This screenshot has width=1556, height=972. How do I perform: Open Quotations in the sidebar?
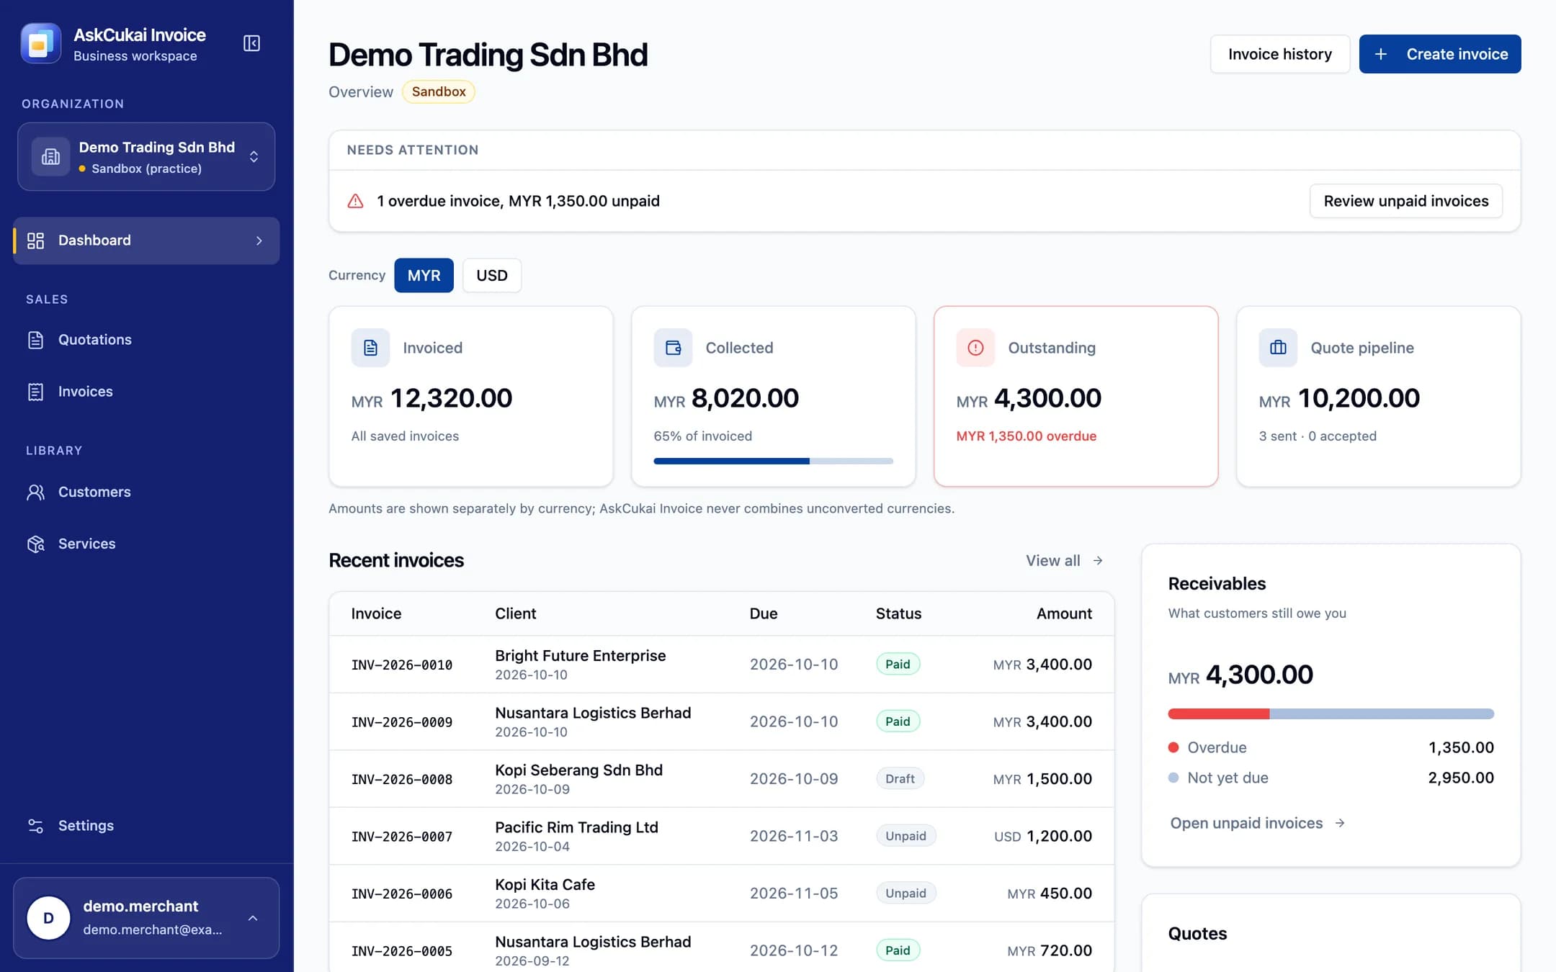point(146,340)
